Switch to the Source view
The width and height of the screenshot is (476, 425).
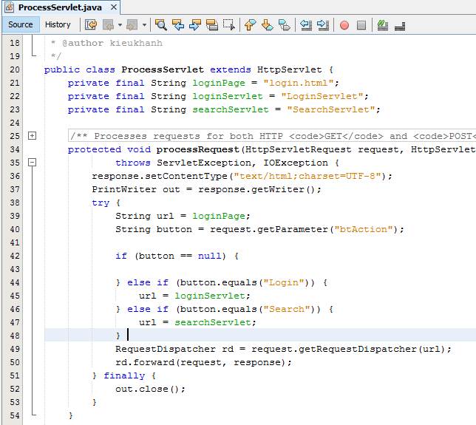coord(21,24)
